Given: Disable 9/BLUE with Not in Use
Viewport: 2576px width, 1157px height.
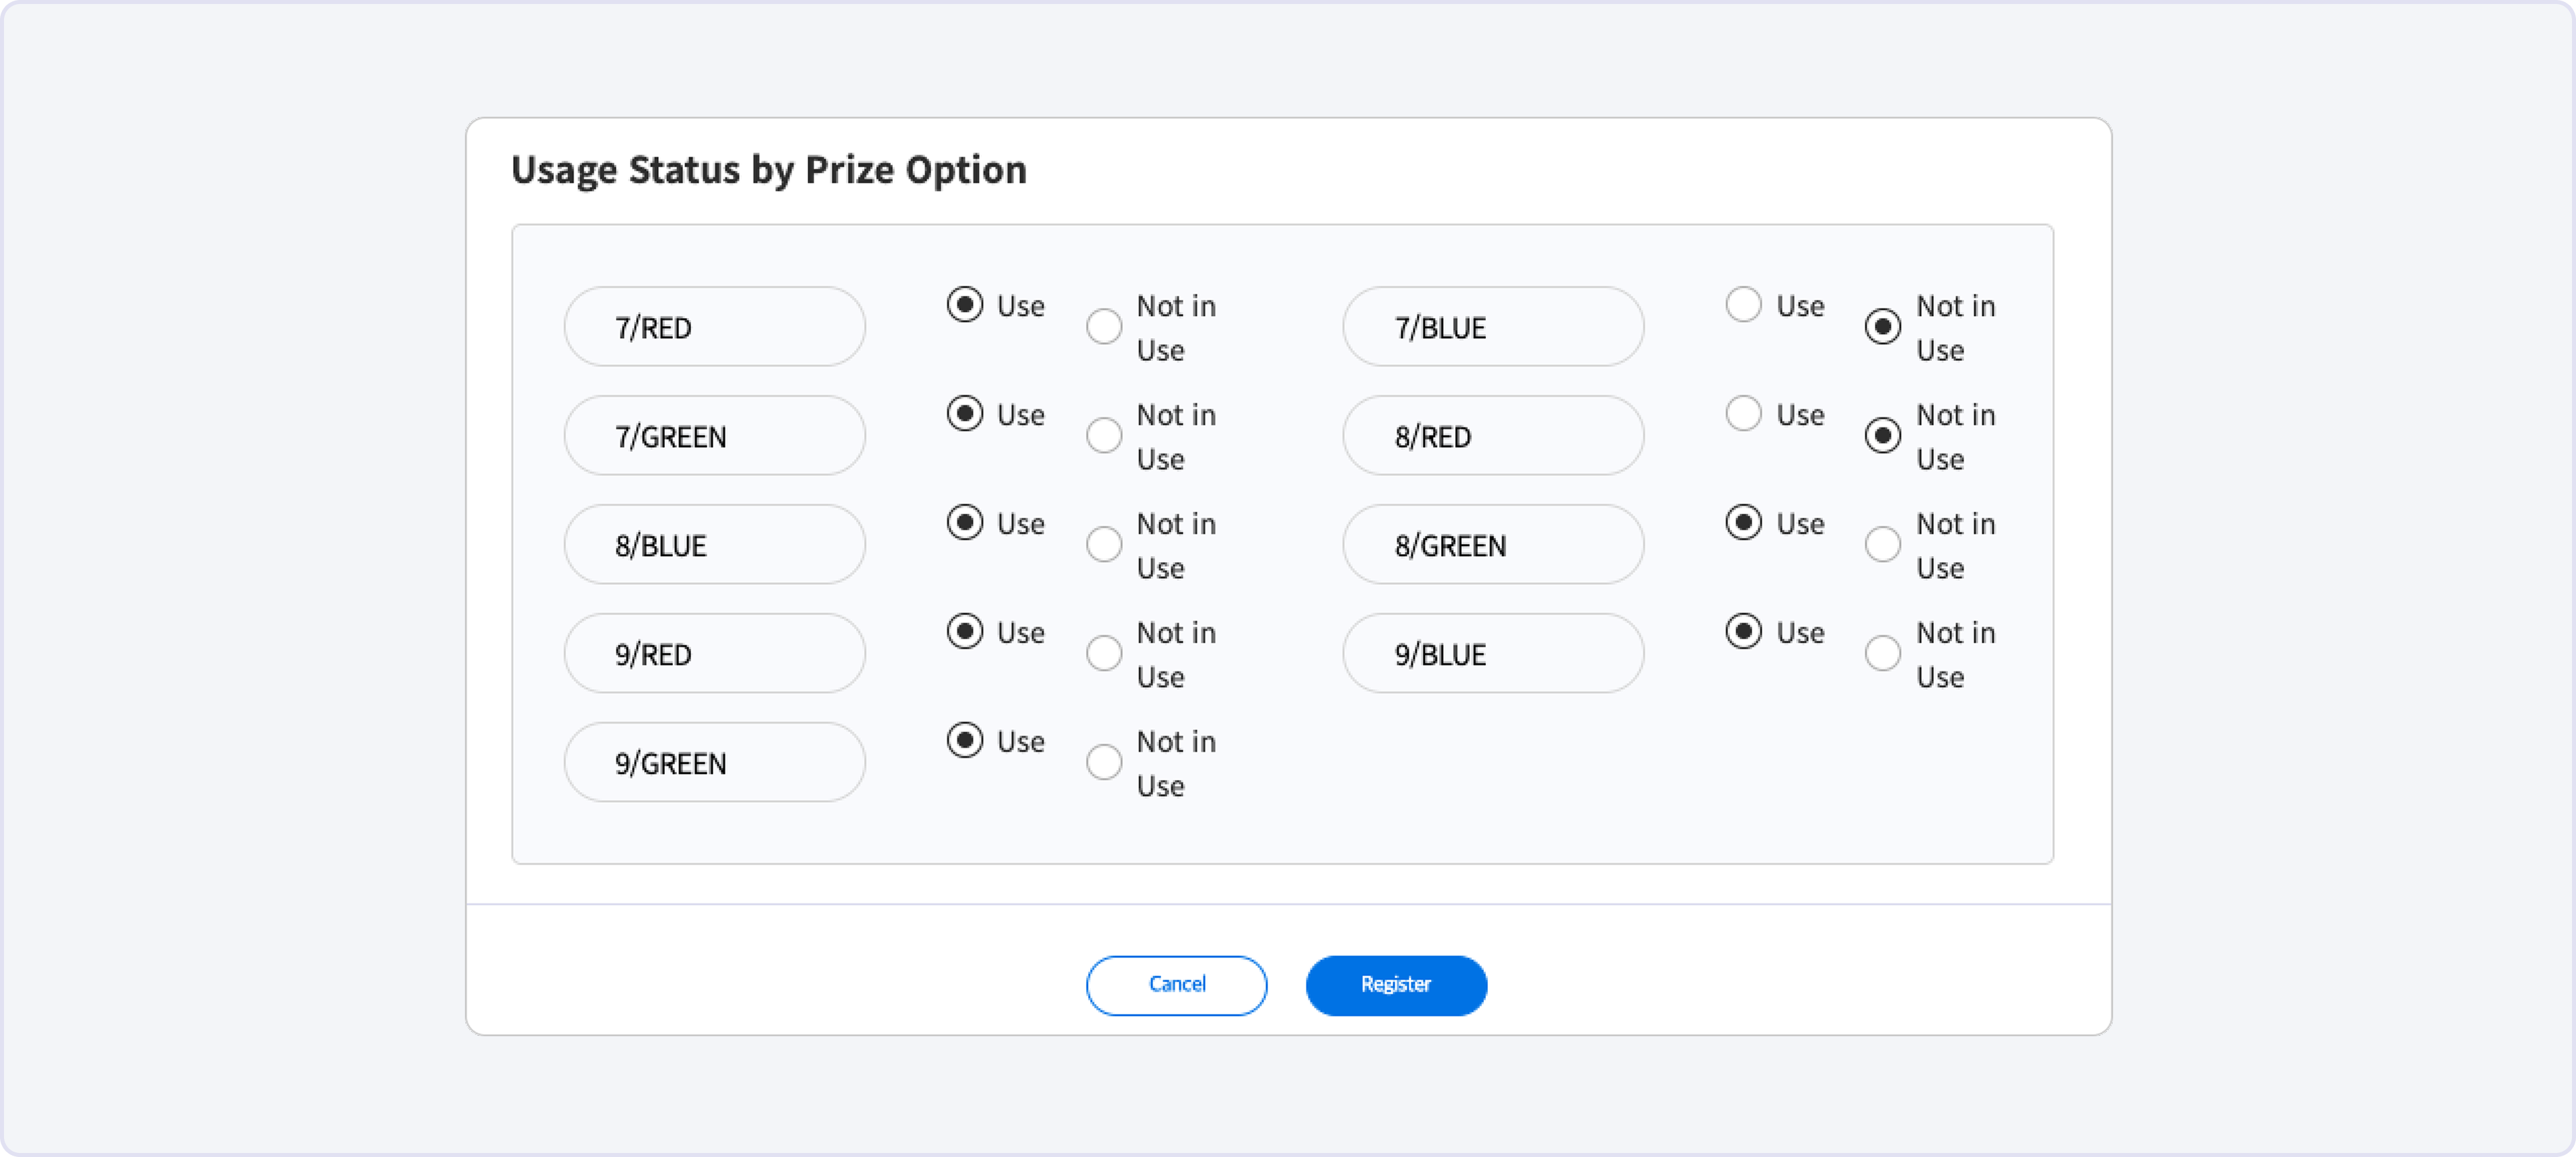Looking at the screenshot, I should (1882, 654).
